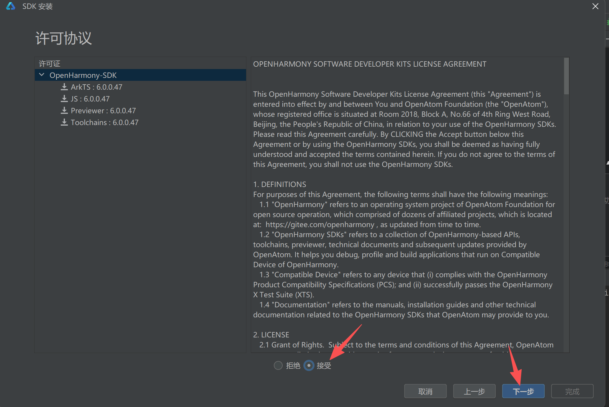Click the 完成 (Finish) button
The width and height of the screenshot is (609, 407).
(x=572, y=391)
